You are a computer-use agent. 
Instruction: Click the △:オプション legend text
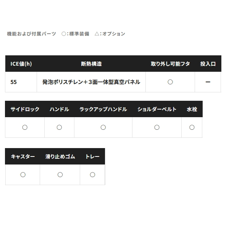[x=110, y=34]
